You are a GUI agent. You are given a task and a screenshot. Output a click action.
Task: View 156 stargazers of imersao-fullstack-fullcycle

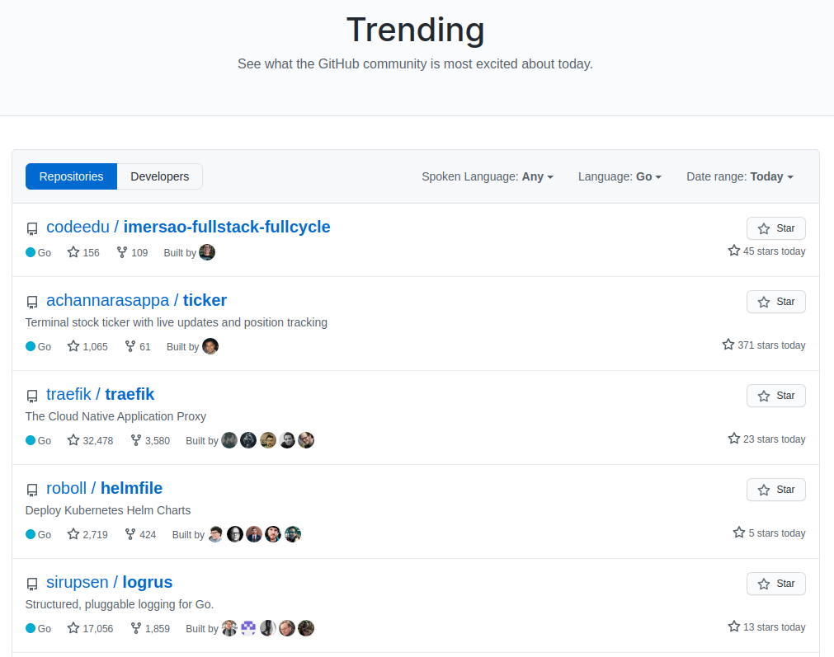83,252
